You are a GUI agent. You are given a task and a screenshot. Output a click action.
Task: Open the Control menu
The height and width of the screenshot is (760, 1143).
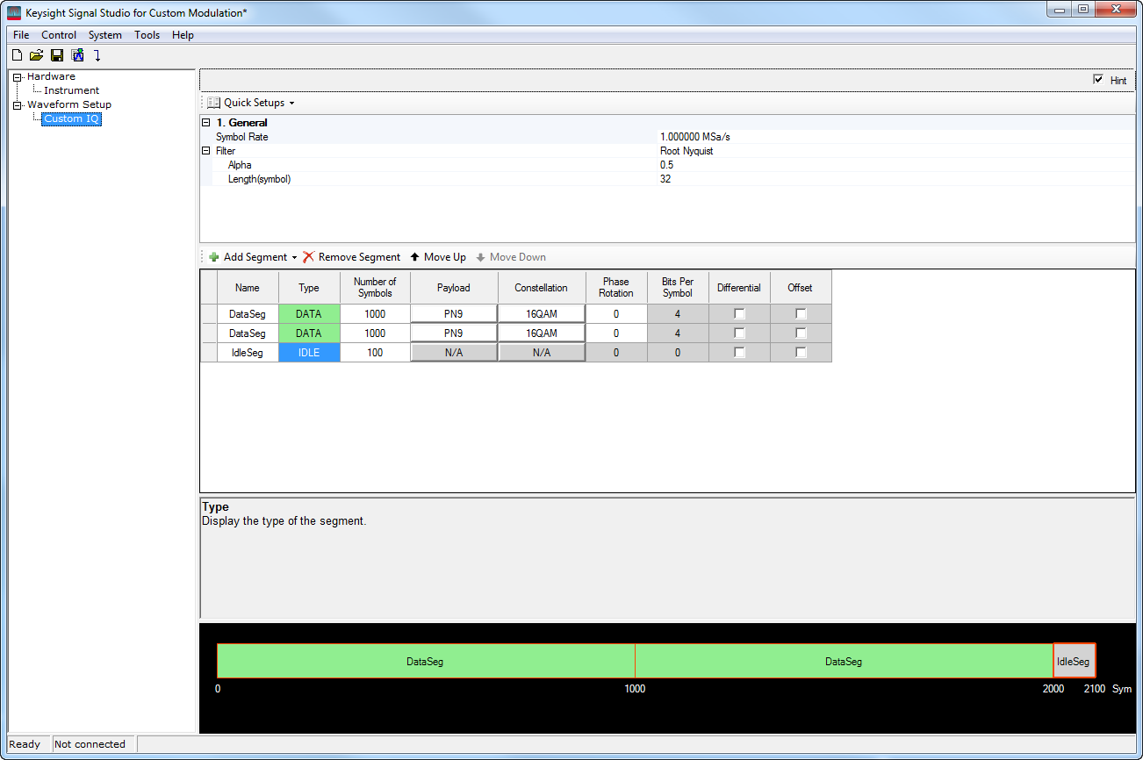(x=59, y=35)
